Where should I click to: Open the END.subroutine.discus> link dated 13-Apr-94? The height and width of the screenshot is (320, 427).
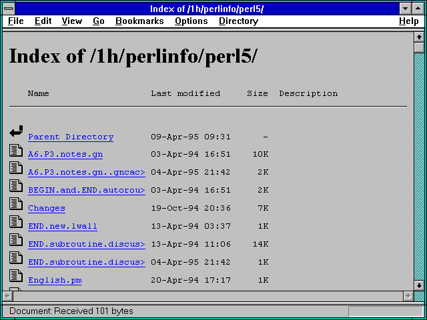click(87, 244)
